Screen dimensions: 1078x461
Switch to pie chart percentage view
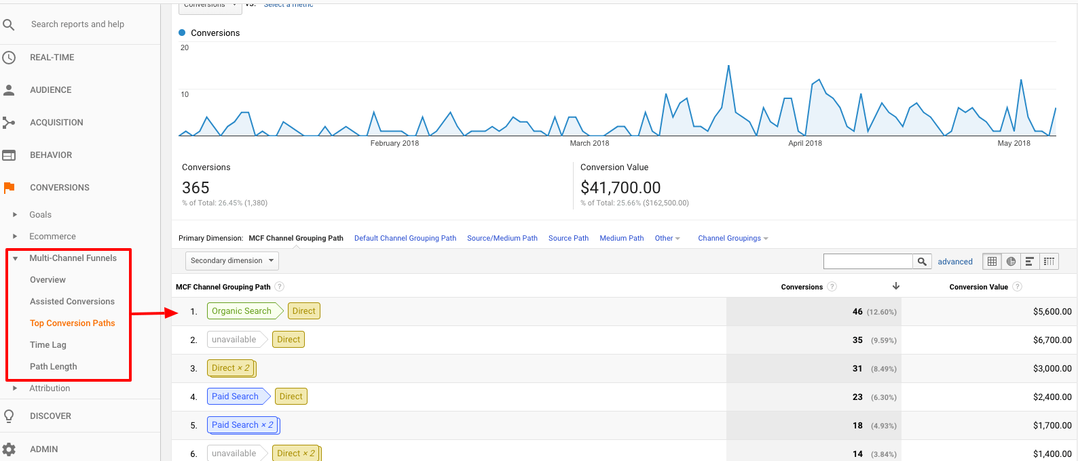tap(1011, 262)
